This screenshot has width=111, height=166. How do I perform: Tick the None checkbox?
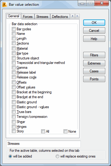coord(65,131)
